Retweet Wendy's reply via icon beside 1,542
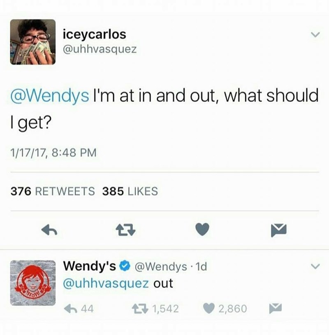Image resolution: width=329 pixels, height=335 pixels. point(140,309)
